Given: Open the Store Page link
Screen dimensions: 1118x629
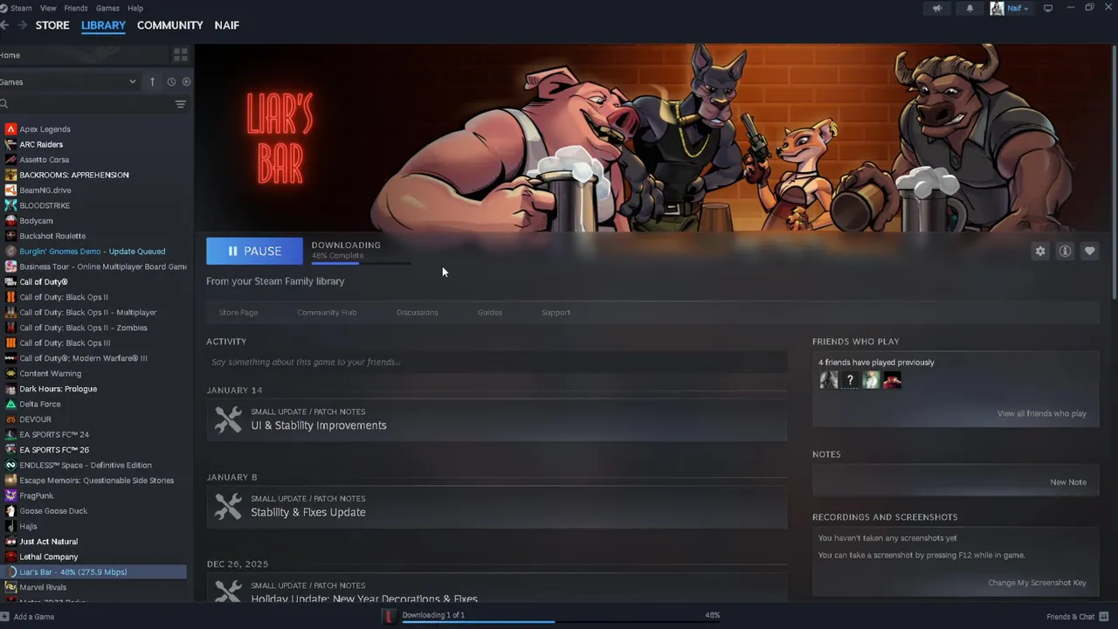Looking at the screenshot, I should (238, 312).
